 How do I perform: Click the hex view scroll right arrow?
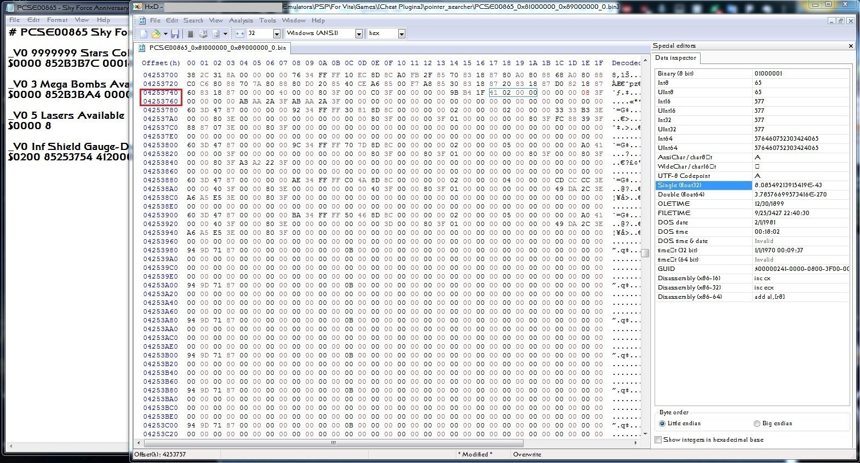(635, 443)
